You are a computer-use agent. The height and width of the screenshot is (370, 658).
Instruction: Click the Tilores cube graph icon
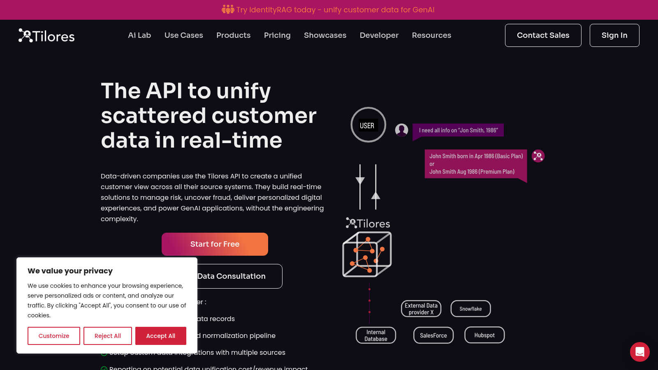tap(367, 254)
